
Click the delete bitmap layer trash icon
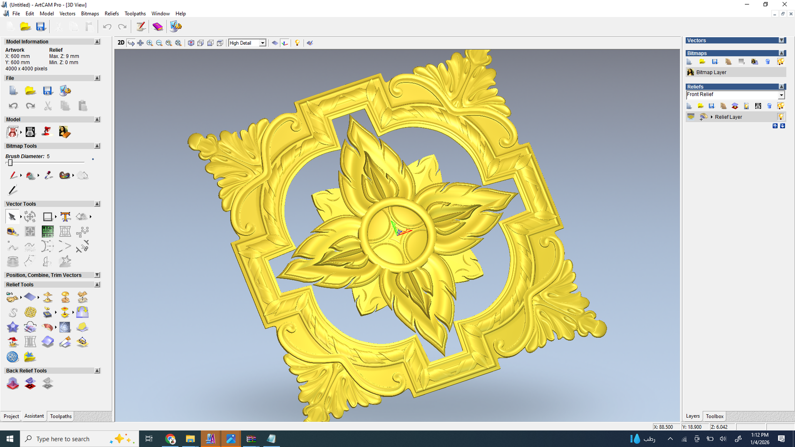(x=768, y=62)
